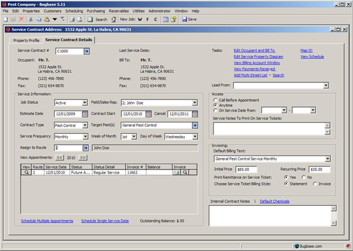This screenshot has height=251, width=353.
Task: Open the Estimate Date calendar picker
Action: pos(85,114)
